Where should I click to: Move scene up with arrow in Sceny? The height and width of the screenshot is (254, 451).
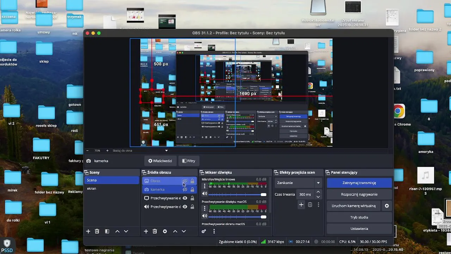117,231
